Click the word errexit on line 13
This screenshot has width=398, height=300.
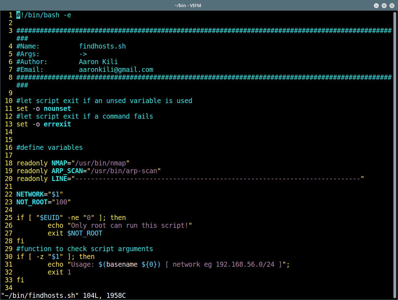tap(57, 124)
